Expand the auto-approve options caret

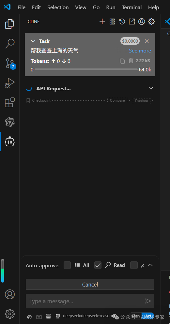coord(150,265)
